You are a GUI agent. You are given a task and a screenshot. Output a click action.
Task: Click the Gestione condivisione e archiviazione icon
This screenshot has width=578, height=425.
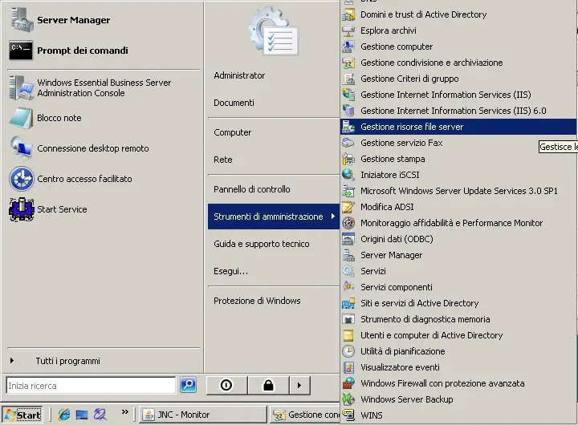point(348,63)
